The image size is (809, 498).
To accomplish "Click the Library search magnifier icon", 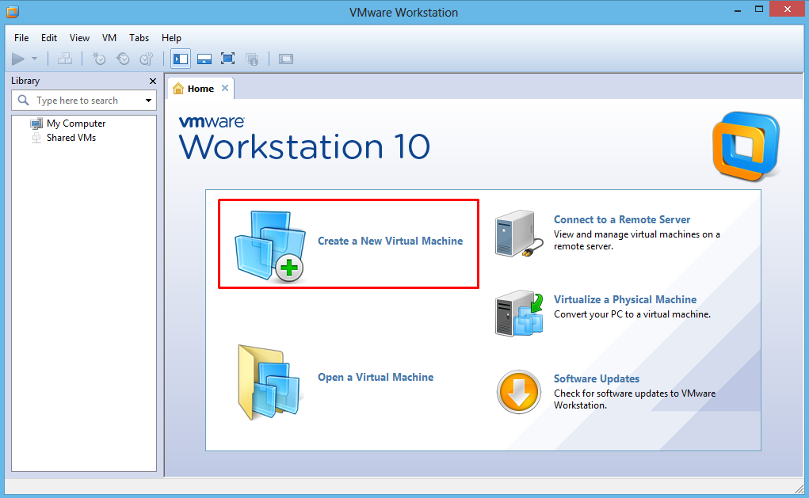I will (x=23, y=100).
